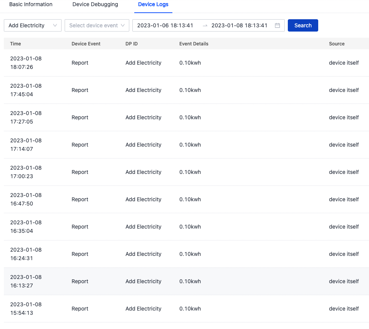Open the Add Electricity dropdown
This screenshot has height=329, width=369.
click(33, 25)
